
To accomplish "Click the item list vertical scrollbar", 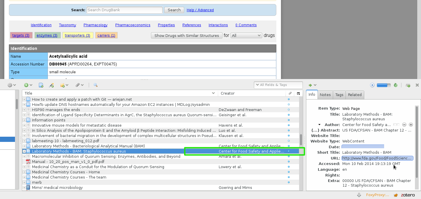I will coord(301,140).
